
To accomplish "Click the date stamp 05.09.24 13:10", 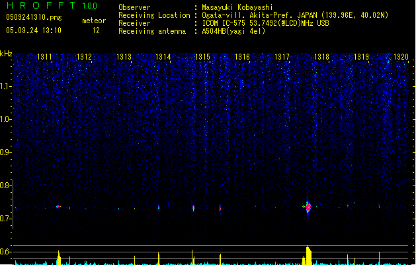I will click(x=34, y=30).
